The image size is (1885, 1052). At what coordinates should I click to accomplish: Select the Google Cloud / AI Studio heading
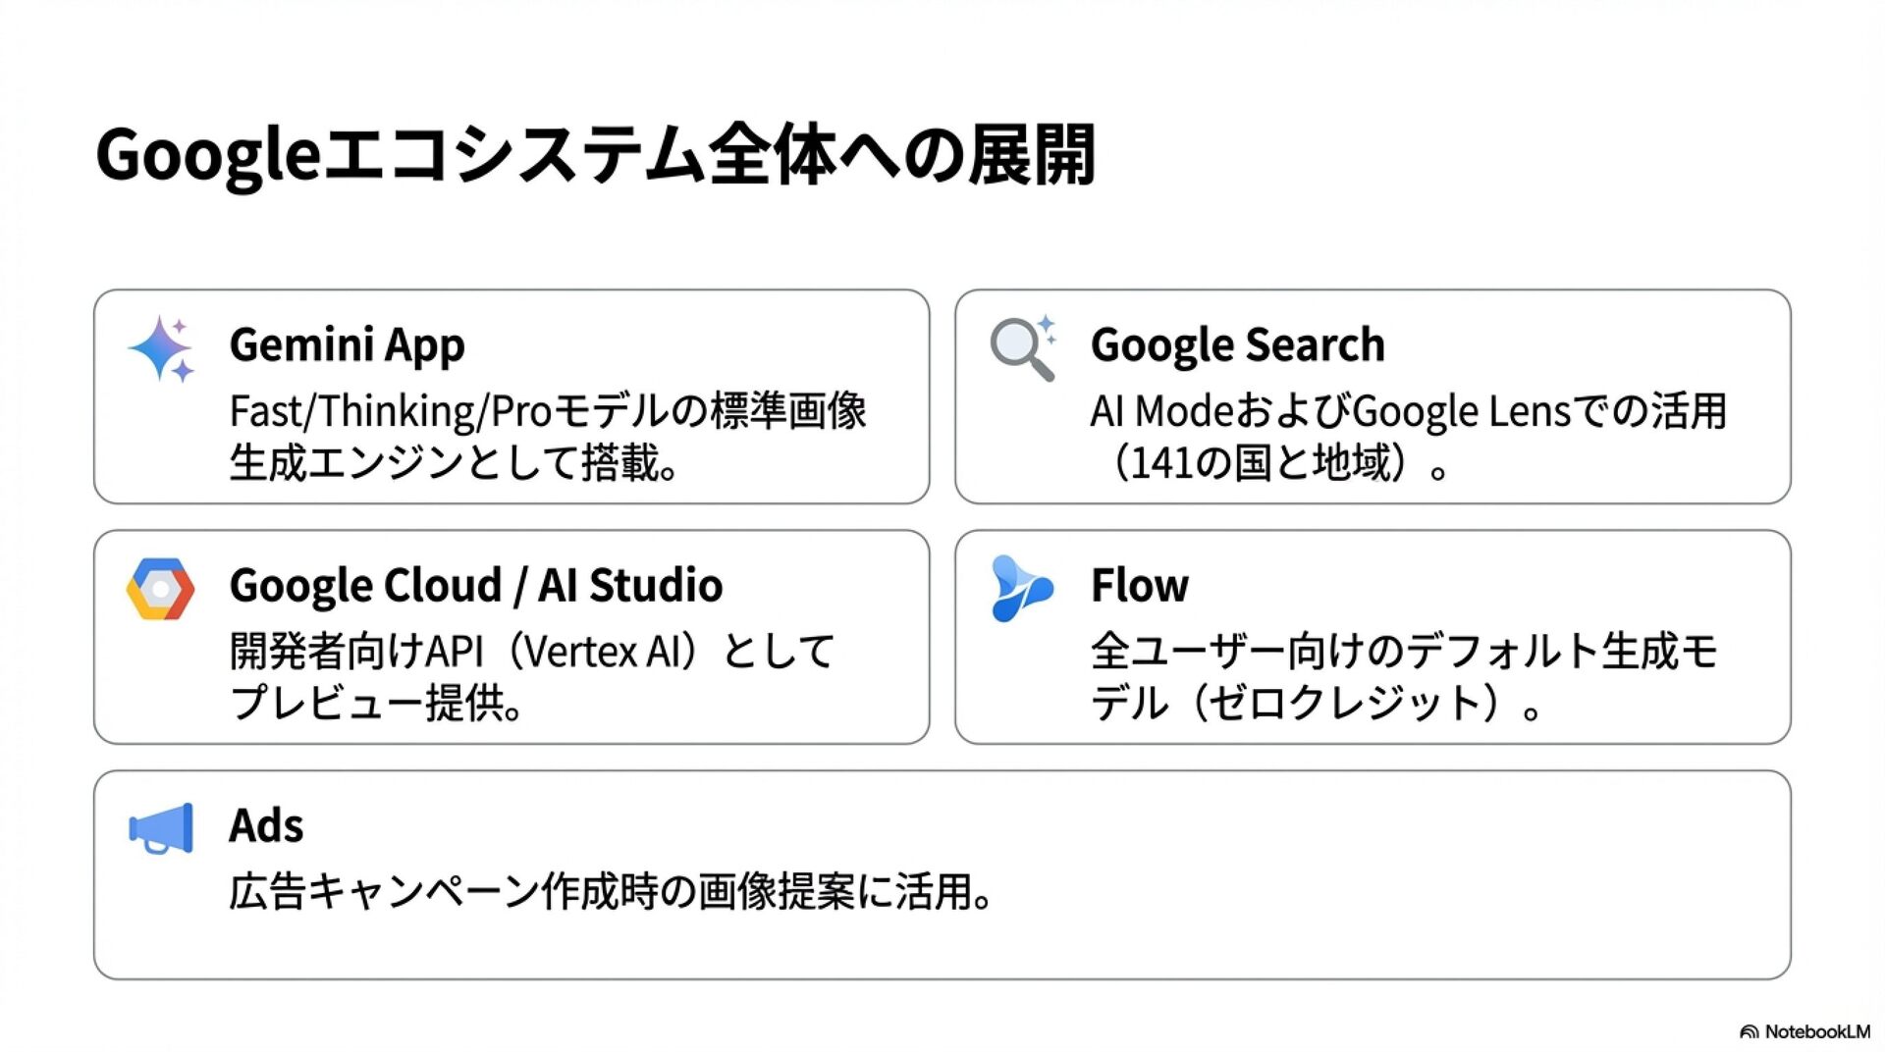click(x=475, y=585)
